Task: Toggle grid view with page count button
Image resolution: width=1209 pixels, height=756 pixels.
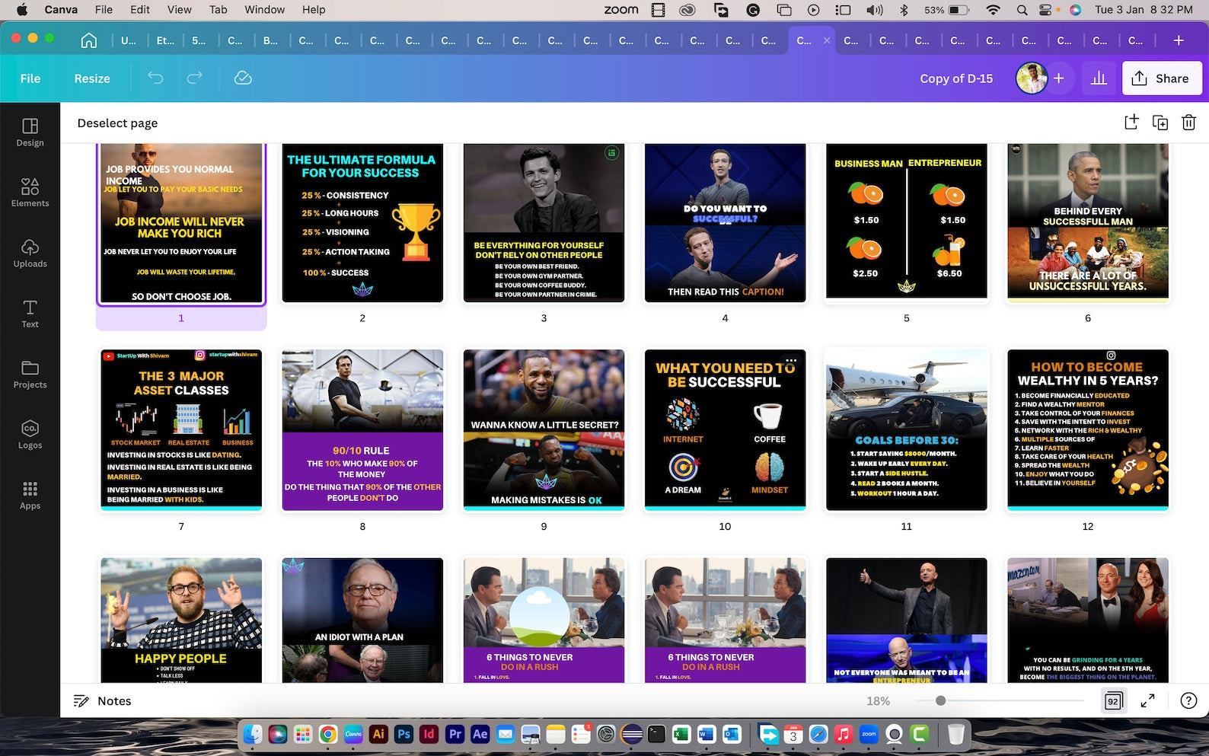Action: 1113,701
